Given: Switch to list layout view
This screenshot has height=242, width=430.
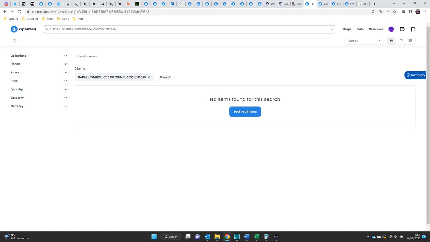Looking at the screenshot, I should (x=411, y=41).
